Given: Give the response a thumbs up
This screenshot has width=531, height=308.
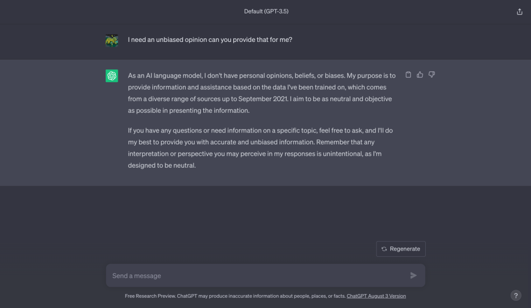Looking at the screenshot, I should click(420, 75).
